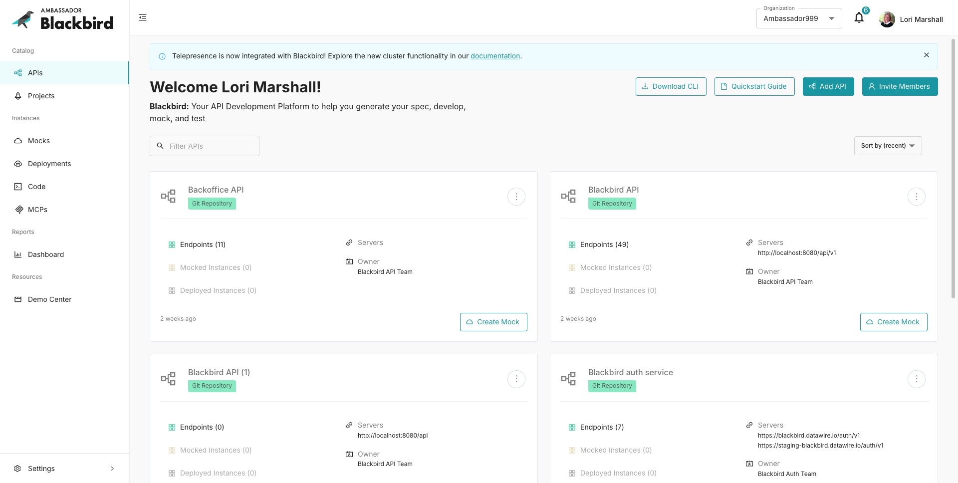
Task: Open the Blackbird API (1) card title
Action: tap(219, 372)
